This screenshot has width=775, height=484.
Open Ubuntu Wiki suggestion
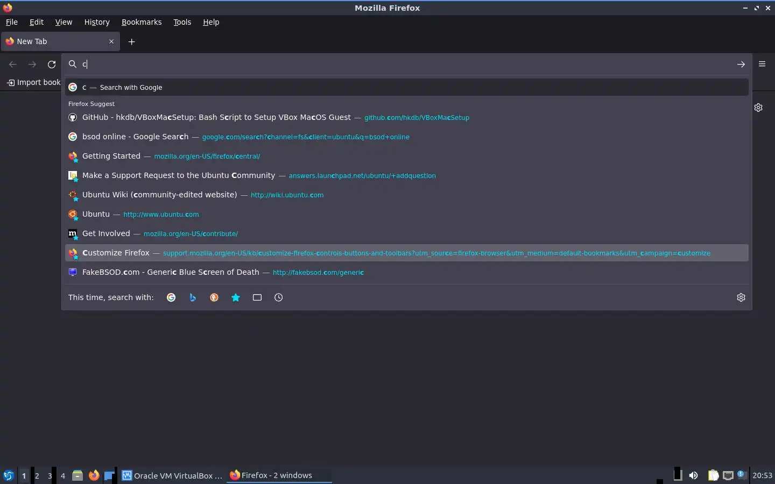(406, 195)
